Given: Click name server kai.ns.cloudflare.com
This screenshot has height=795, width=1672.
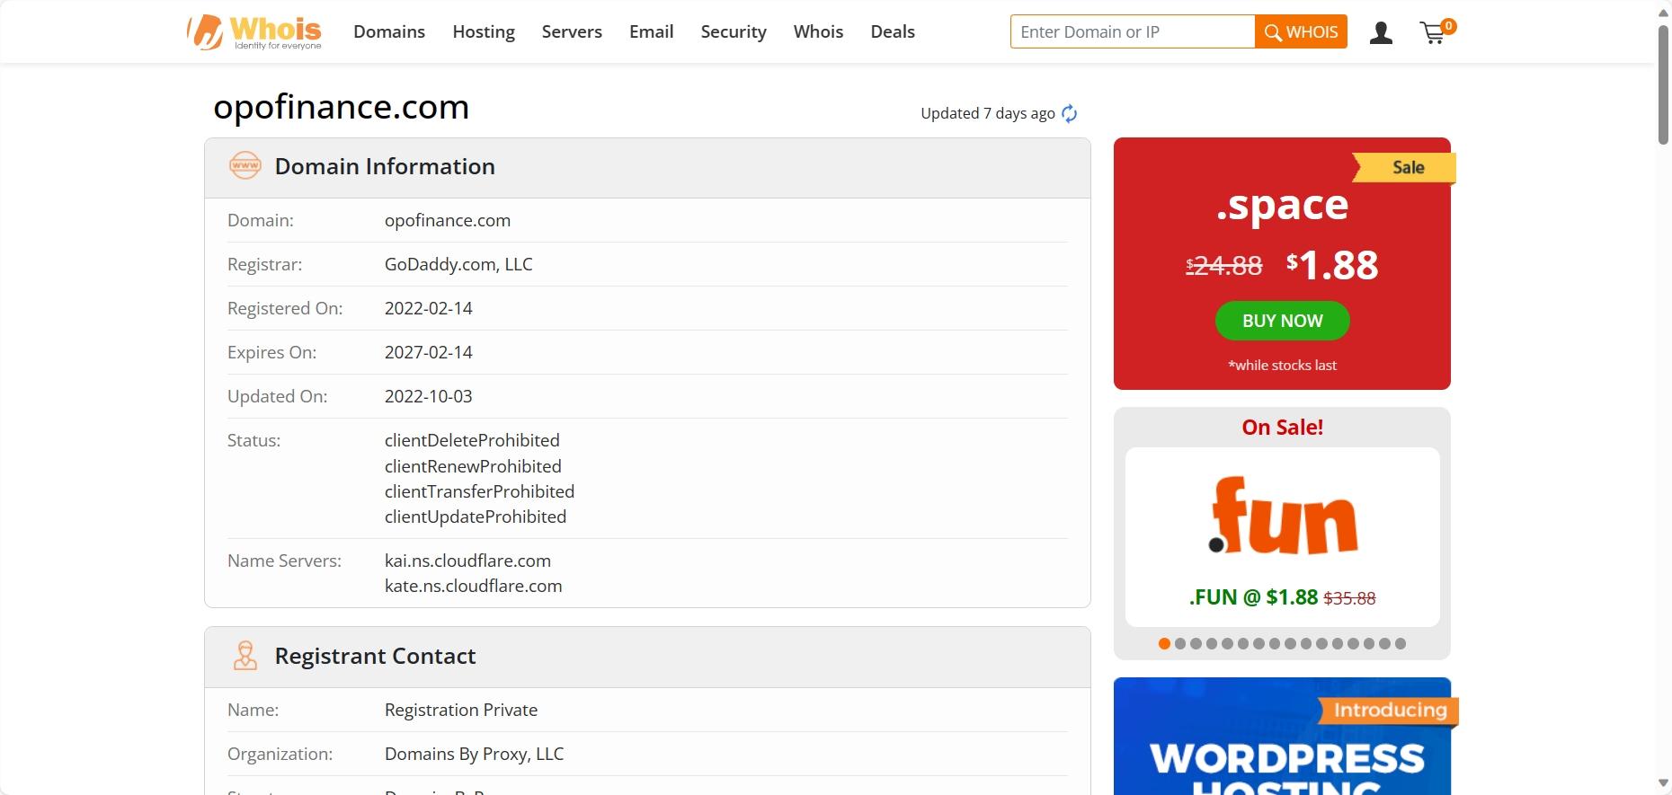Looking at the screenshot, I should click(467, 561).
